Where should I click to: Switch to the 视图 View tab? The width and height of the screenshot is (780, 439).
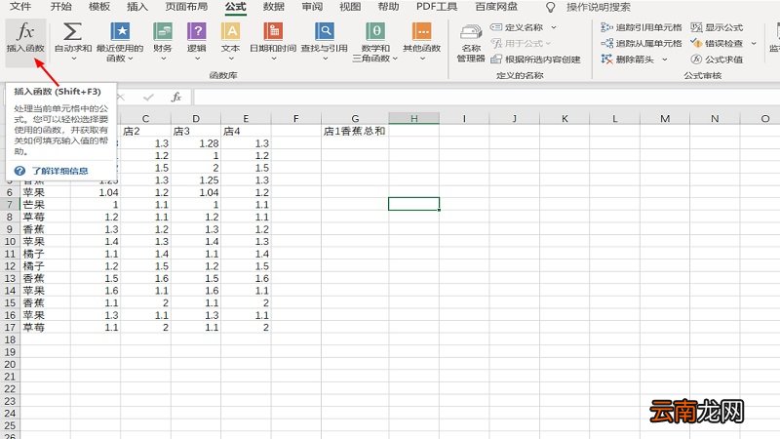pos(350,7)
